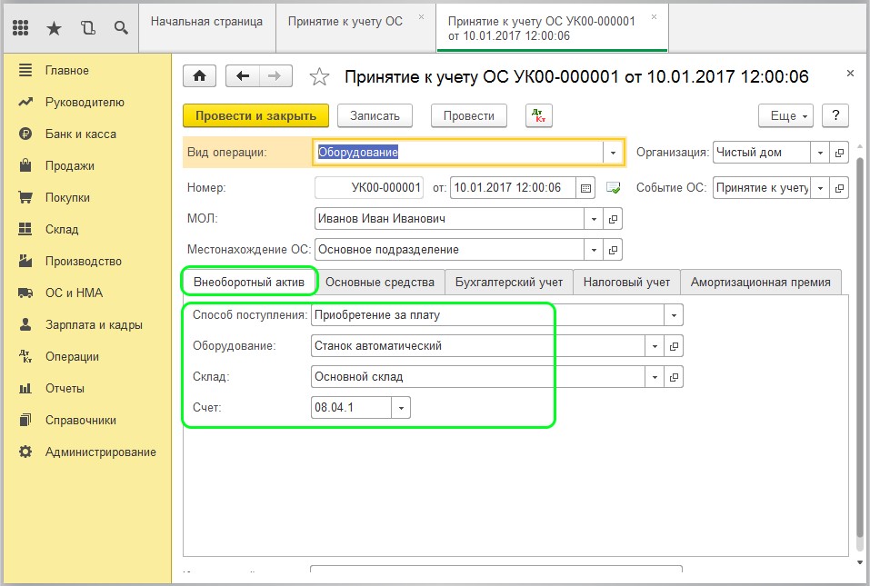The height and width of the screenshot is (586, 870).
Task: Click Записать button
Action: point(375,115)
